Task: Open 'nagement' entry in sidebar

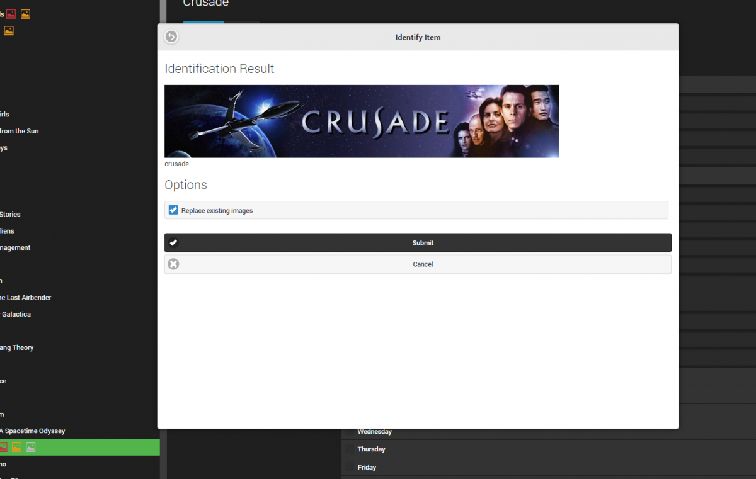Action: (x=15, y=248)
